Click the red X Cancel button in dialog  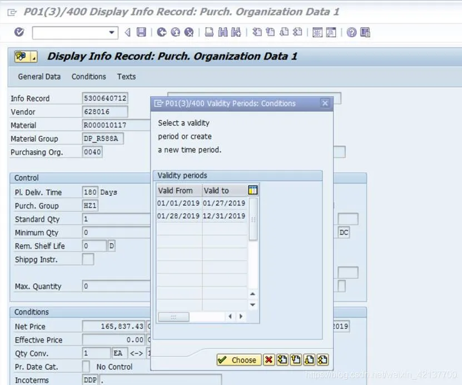(x=269, y=360)
